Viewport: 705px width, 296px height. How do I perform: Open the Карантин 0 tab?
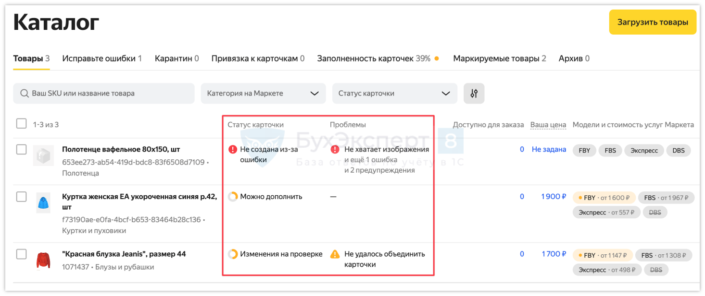[x=176, y=59]
